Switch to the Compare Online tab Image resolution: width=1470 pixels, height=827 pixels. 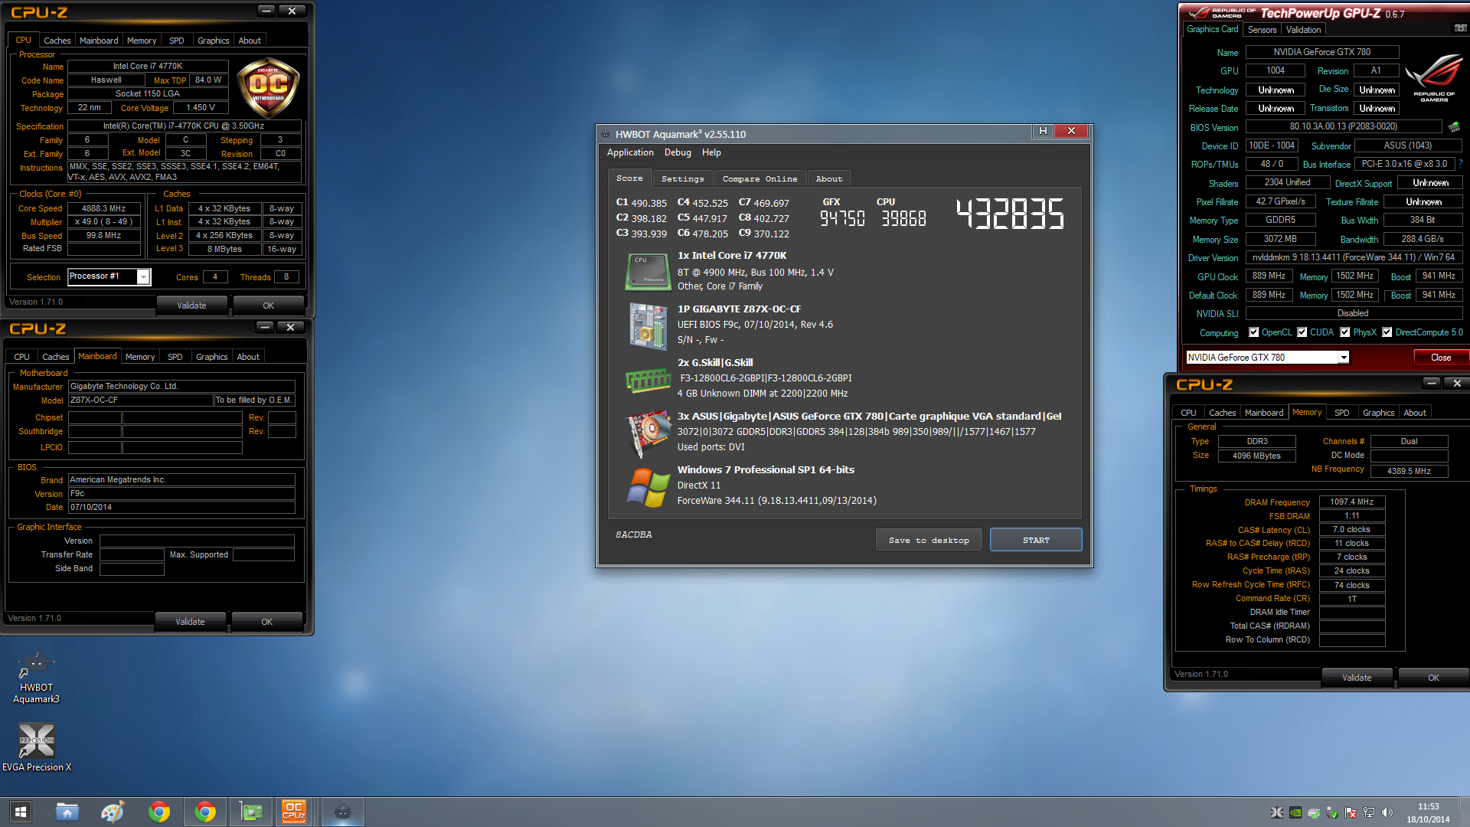[759, 178]
